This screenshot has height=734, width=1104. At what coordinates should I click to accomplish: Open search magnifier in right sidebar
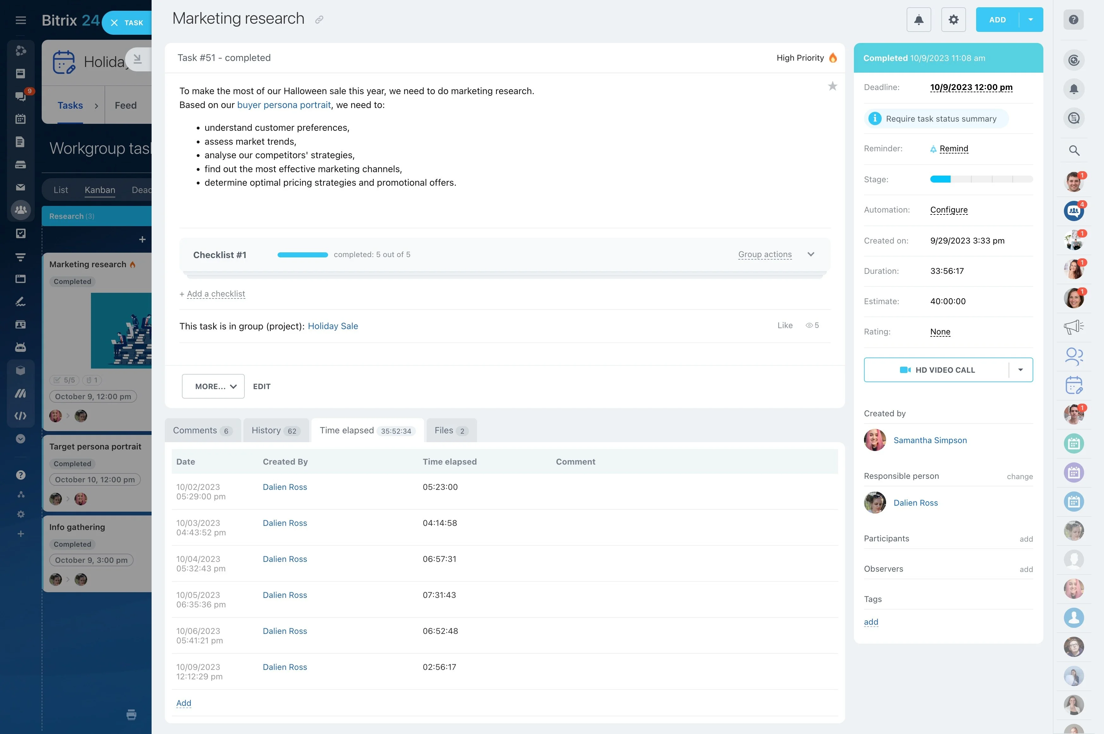point(1074,150)
